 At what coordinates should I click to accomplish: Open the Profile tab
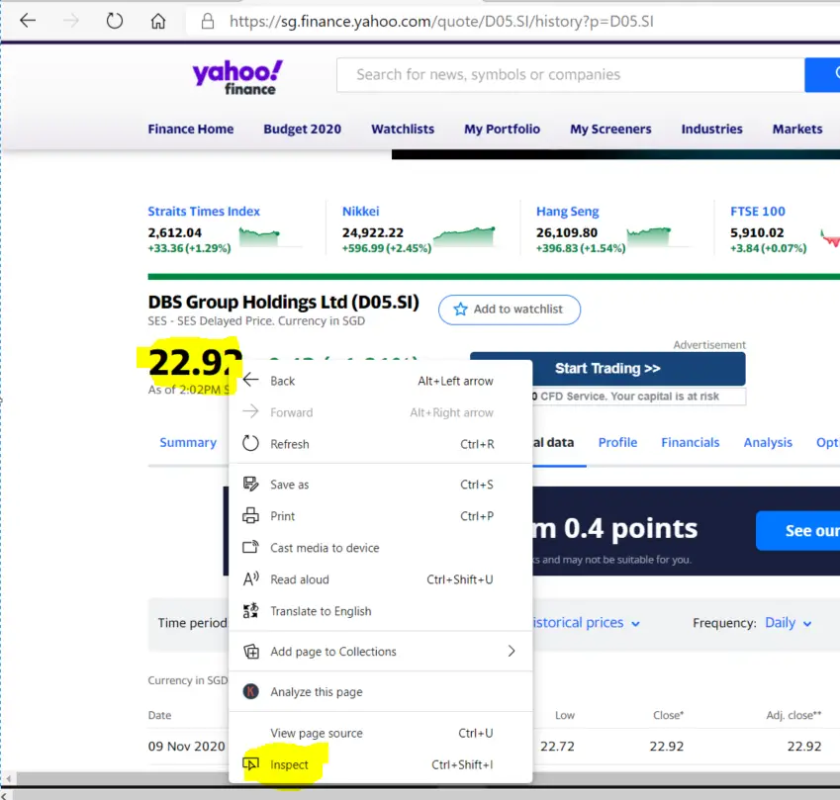point(617,442)
